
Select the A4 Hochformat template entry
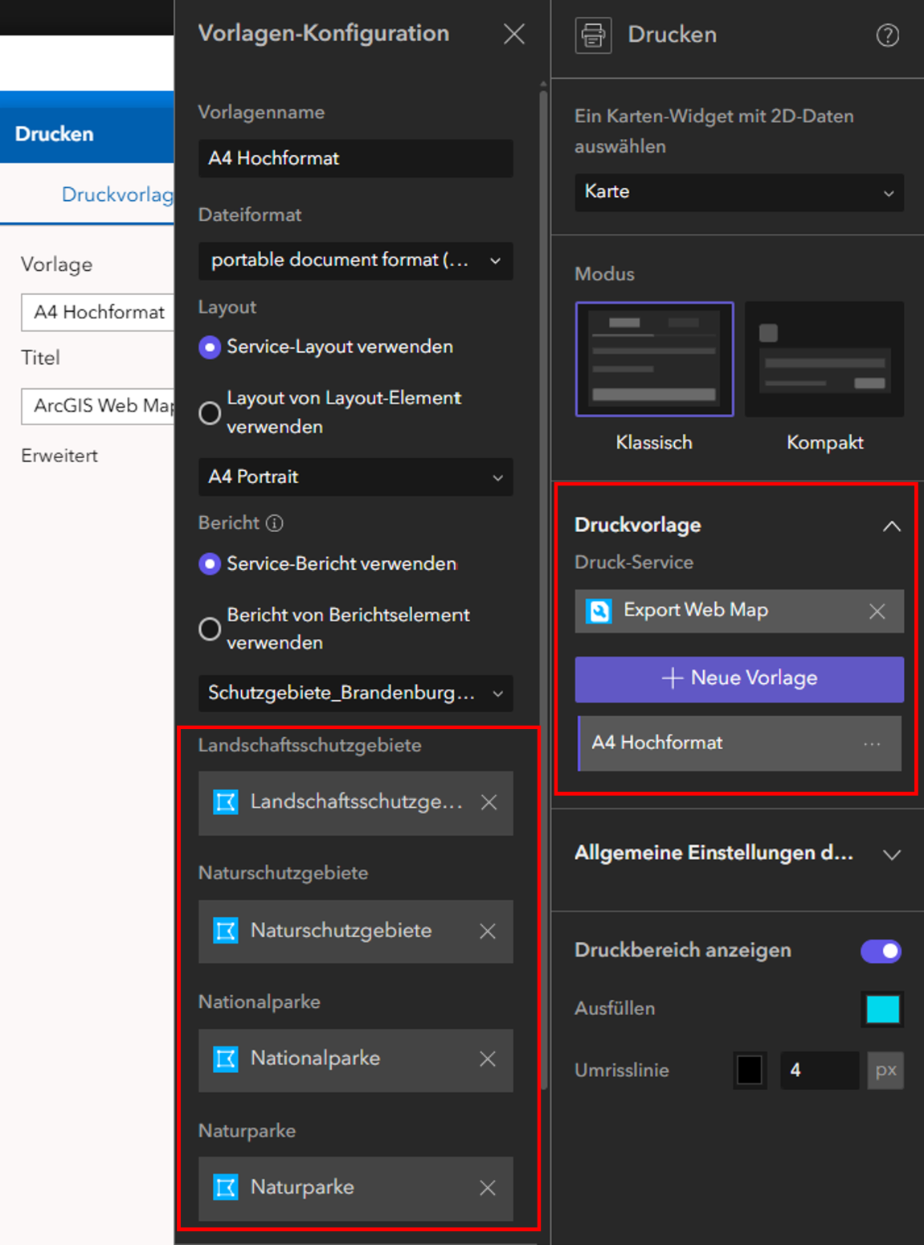point(739,743)
